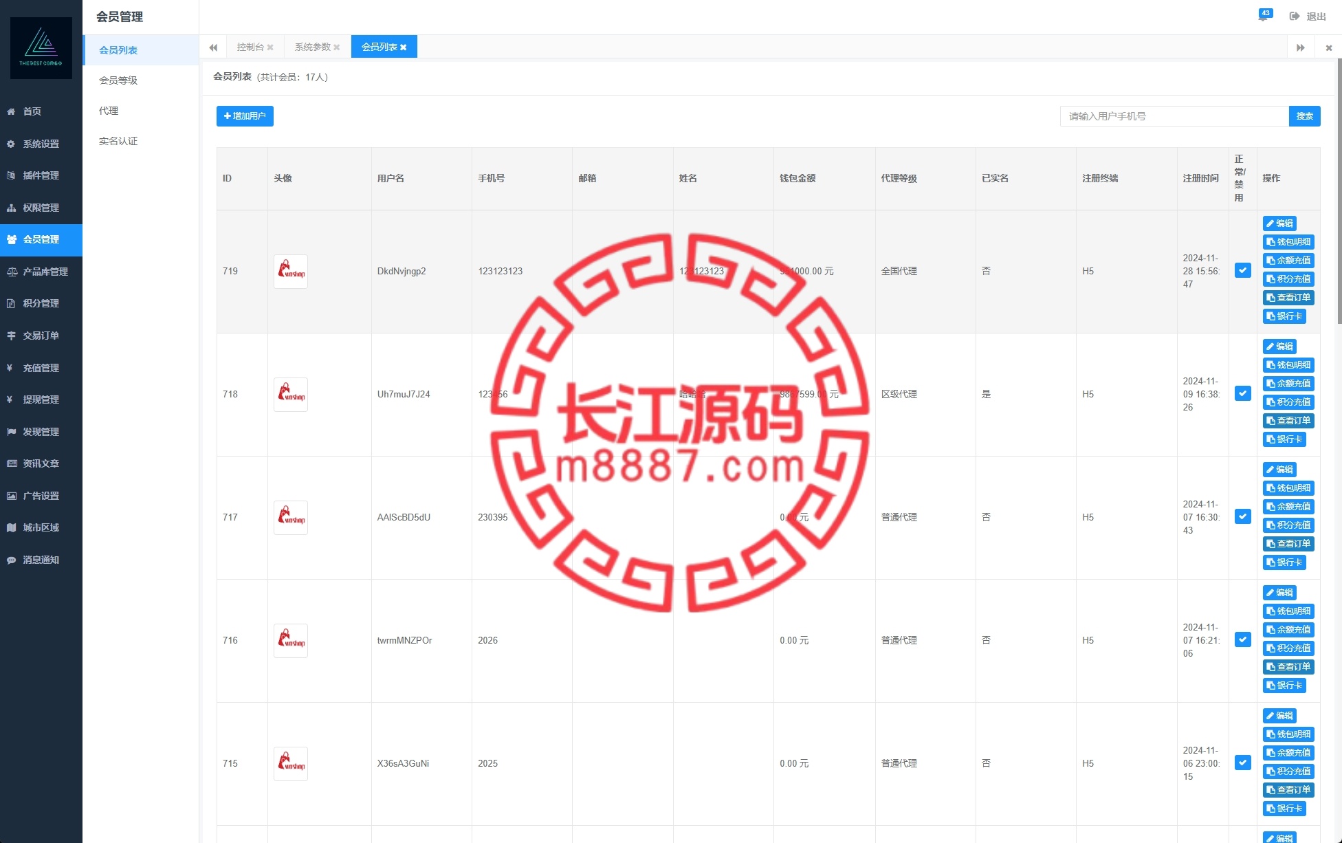Close the 系统参数 tab via its x
Viewport: 1342px width, 843px height.
(x=337, y=47)
